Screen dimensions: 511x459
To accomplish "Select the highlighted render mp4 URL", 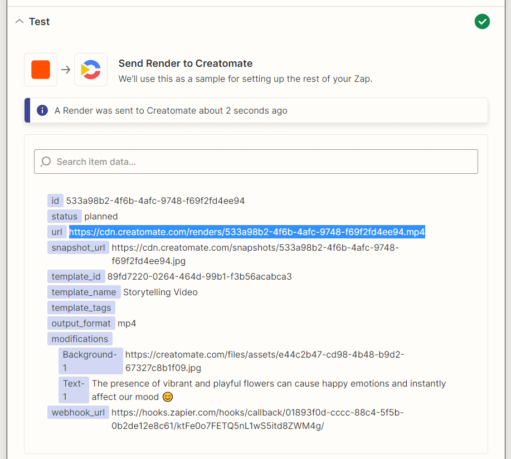I will (247, 232).
